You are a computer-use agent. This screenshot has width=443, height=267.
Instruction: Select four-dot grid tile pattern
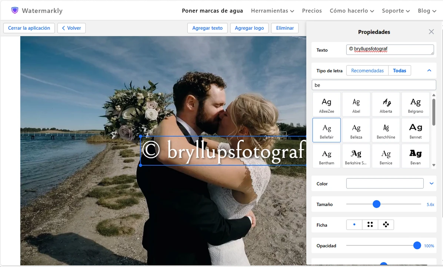[x=370, y=225]
